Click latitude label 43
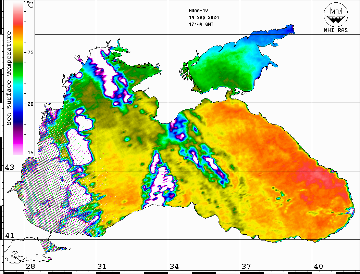This screenshot has height=274, width=360. click(x=10, y=167)
